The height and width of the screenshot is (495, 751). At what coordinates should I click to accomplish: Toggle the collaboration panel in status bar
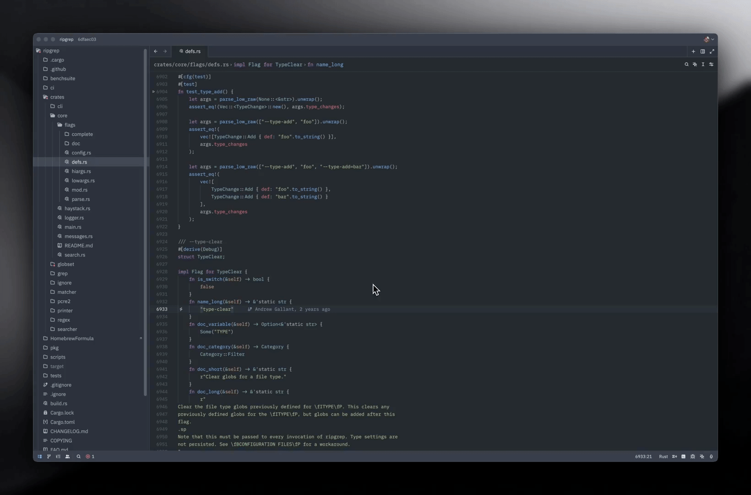[67, 456]
